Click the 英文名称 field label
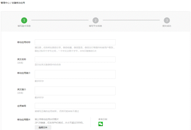The image size is (191, 130). pos(22,59)
